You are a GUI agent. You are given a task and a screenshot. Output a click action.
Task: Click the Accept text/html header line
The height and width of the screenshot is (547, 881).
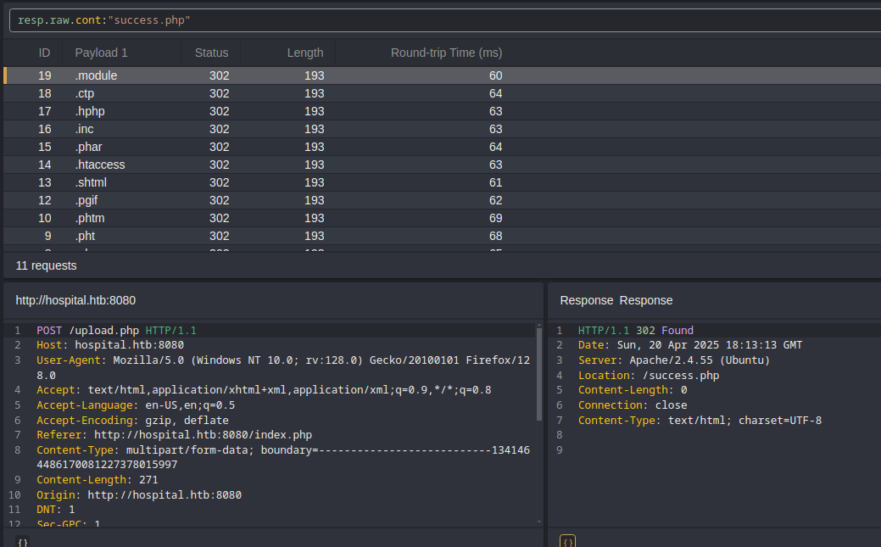click(264, 390)
